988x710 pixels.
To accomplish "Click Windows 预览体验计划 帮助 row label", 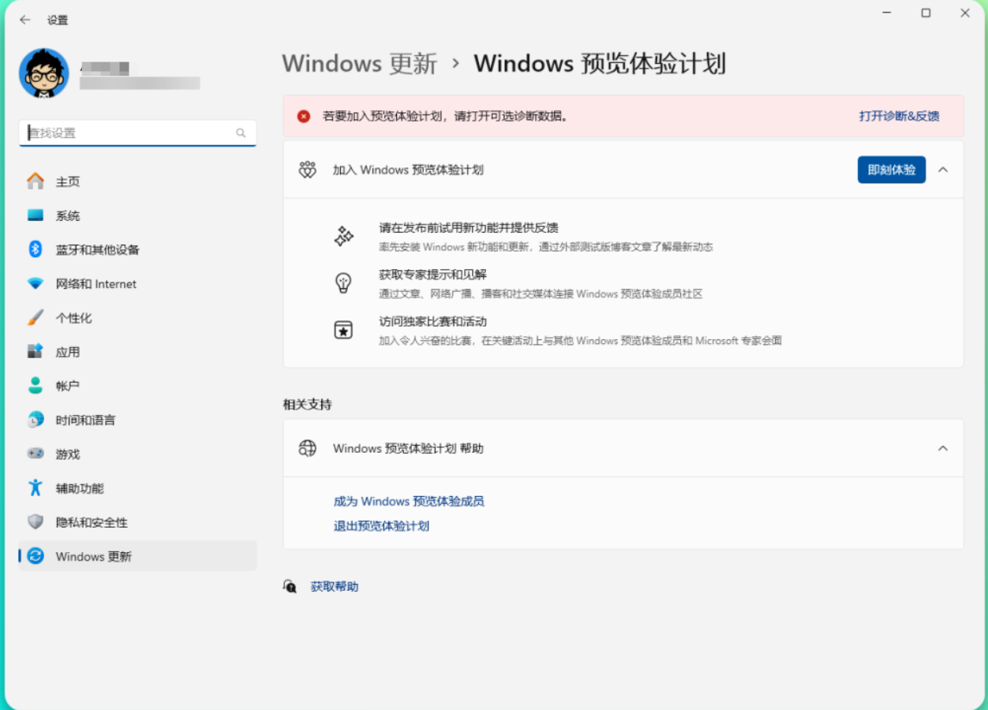I will tap(408, 448).
